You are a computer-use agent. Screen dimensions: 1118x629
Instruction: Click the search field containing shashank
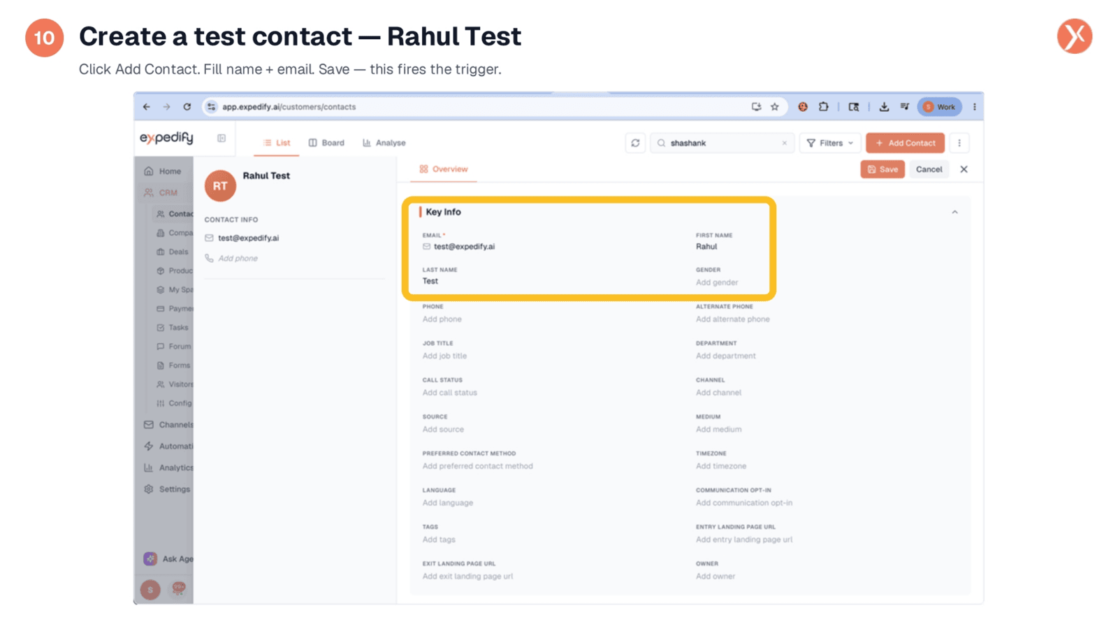722,143
